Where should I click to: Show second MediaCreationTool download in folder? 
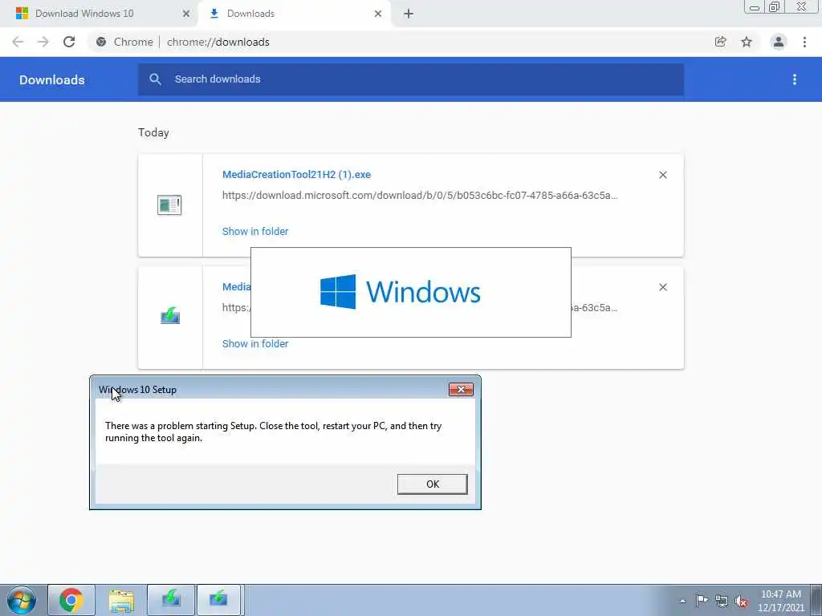click(254, 343)
